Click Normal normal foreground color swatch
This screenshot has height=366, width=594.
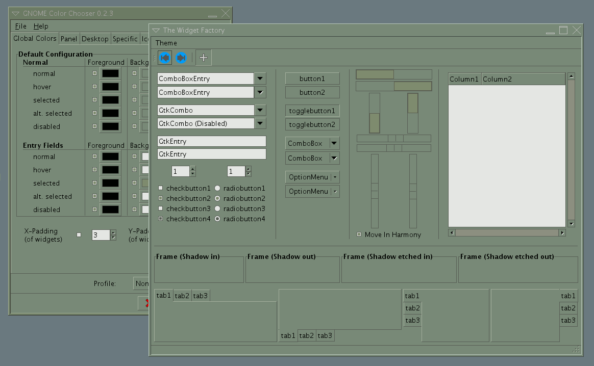pyautogui.click(x=110, y=73)
